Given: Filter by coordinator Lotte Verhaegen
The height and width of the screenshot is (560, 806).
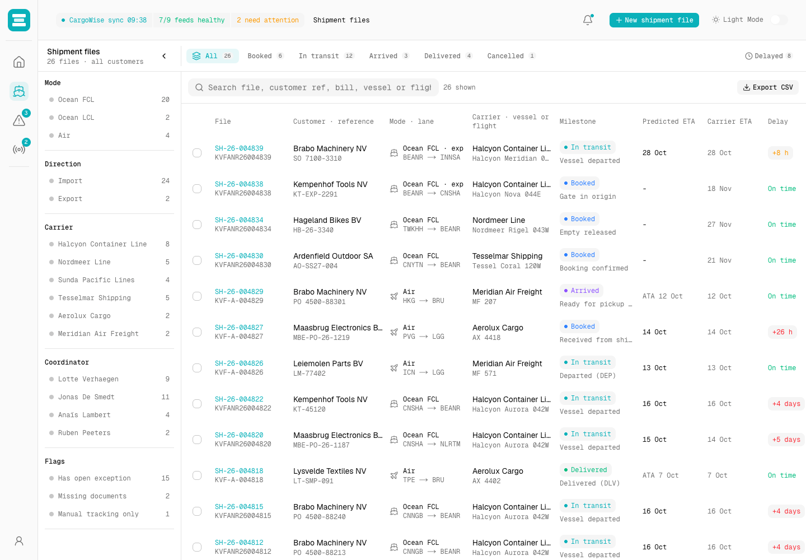Looking at the screenshot, I should point(109,379).
